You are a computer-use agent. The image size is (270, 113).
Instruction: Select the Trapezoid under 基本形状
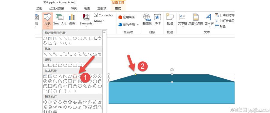click(x=75, y=76)
